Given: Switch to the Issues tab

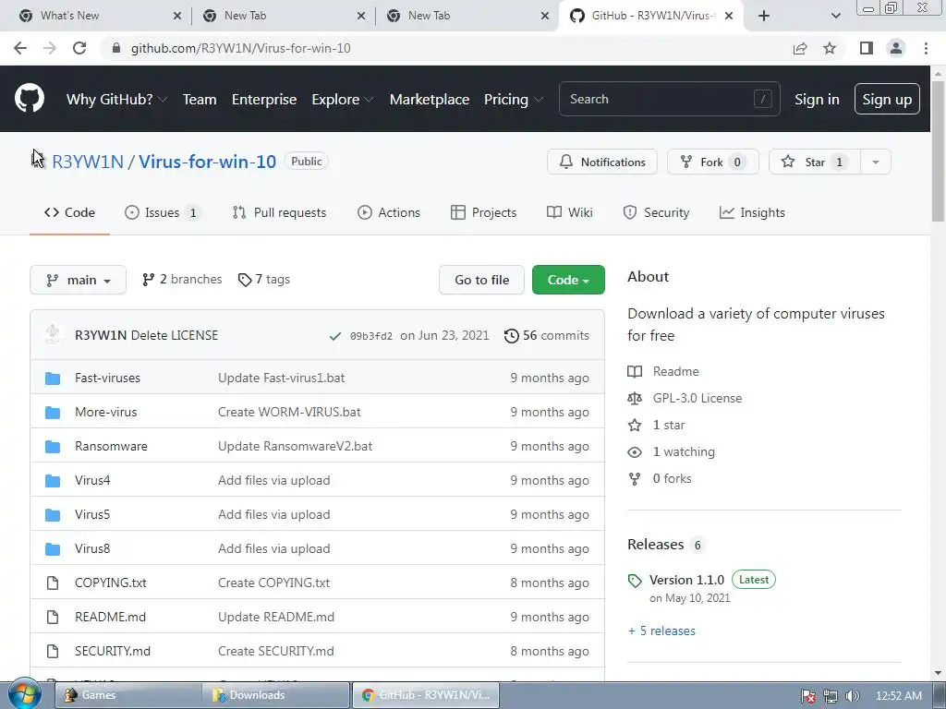Looking at the screenshot, I should tap(163, 213).
